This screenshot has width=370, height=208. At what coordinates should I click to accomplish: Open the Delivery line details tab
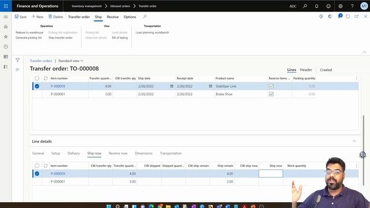click(73, 153)
